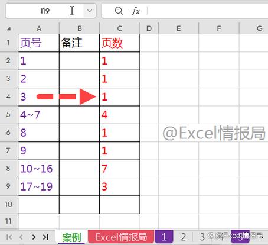Select row 8 header
The height and width of the screenshot is (245, 268).
click(9, 169)
